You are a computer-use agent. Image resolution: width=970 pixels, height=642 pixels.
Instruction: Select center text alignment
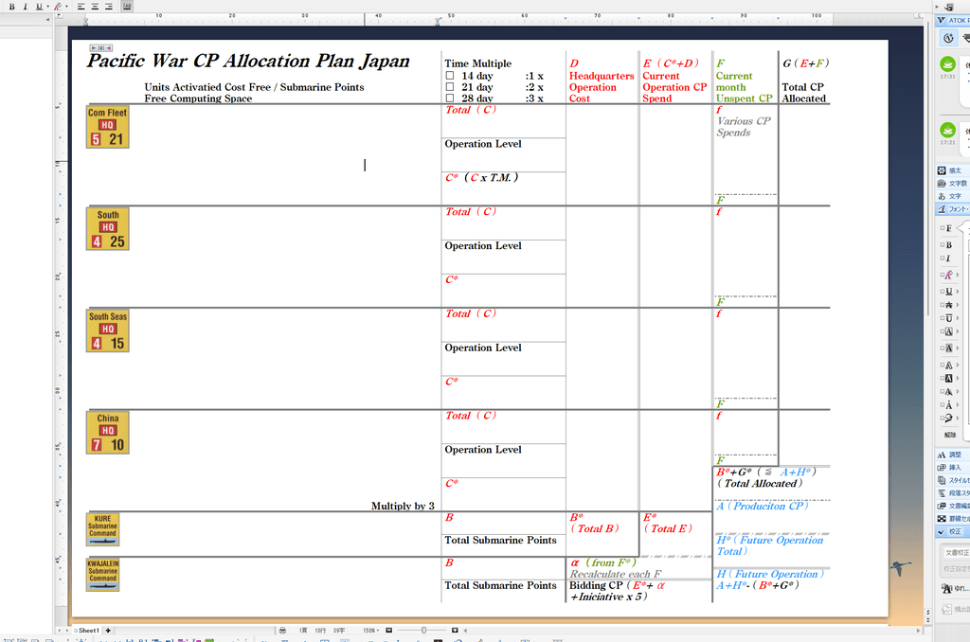click(x=95, y=6)
